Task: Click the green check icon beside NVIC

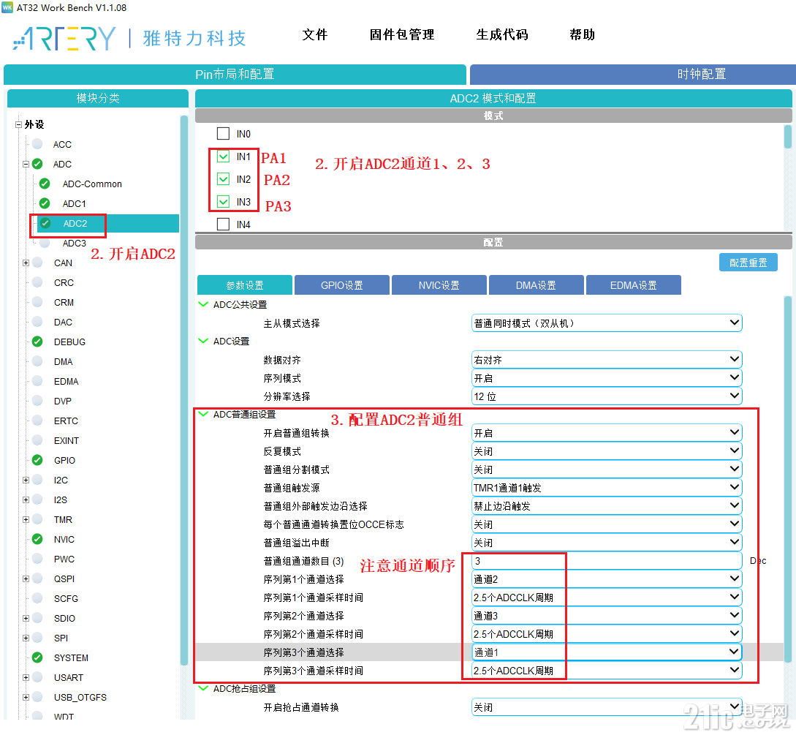Action: [37, 538]
